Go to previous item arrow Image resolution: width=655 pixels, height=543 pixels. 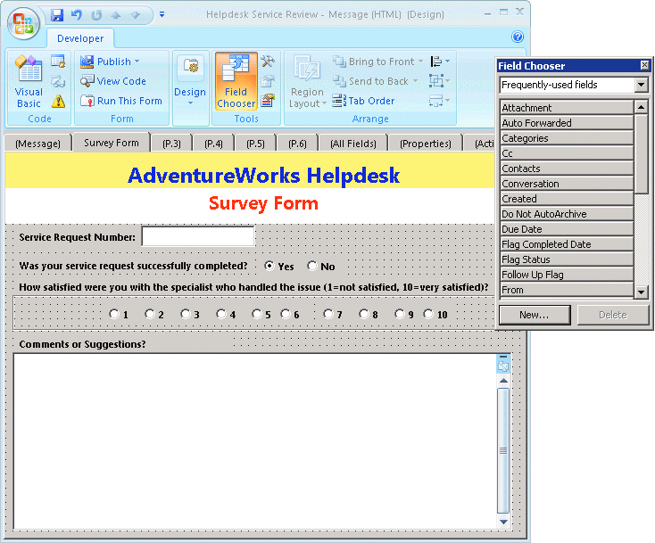(116, 15)
